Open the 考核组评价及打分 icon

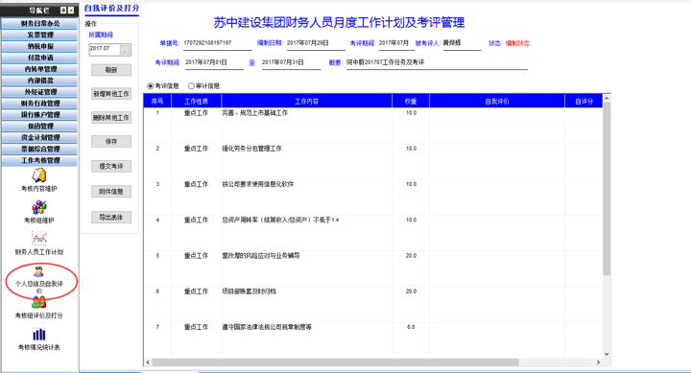[38, 303]
